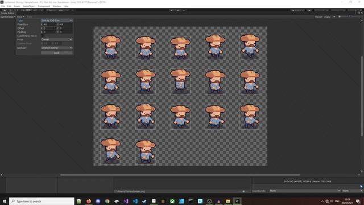Open the Edit menu
This screenshot has width=364, height=205.
click(x=9, y=6)
